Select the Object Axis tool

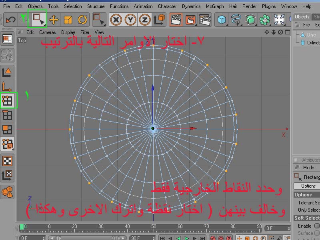8,86
